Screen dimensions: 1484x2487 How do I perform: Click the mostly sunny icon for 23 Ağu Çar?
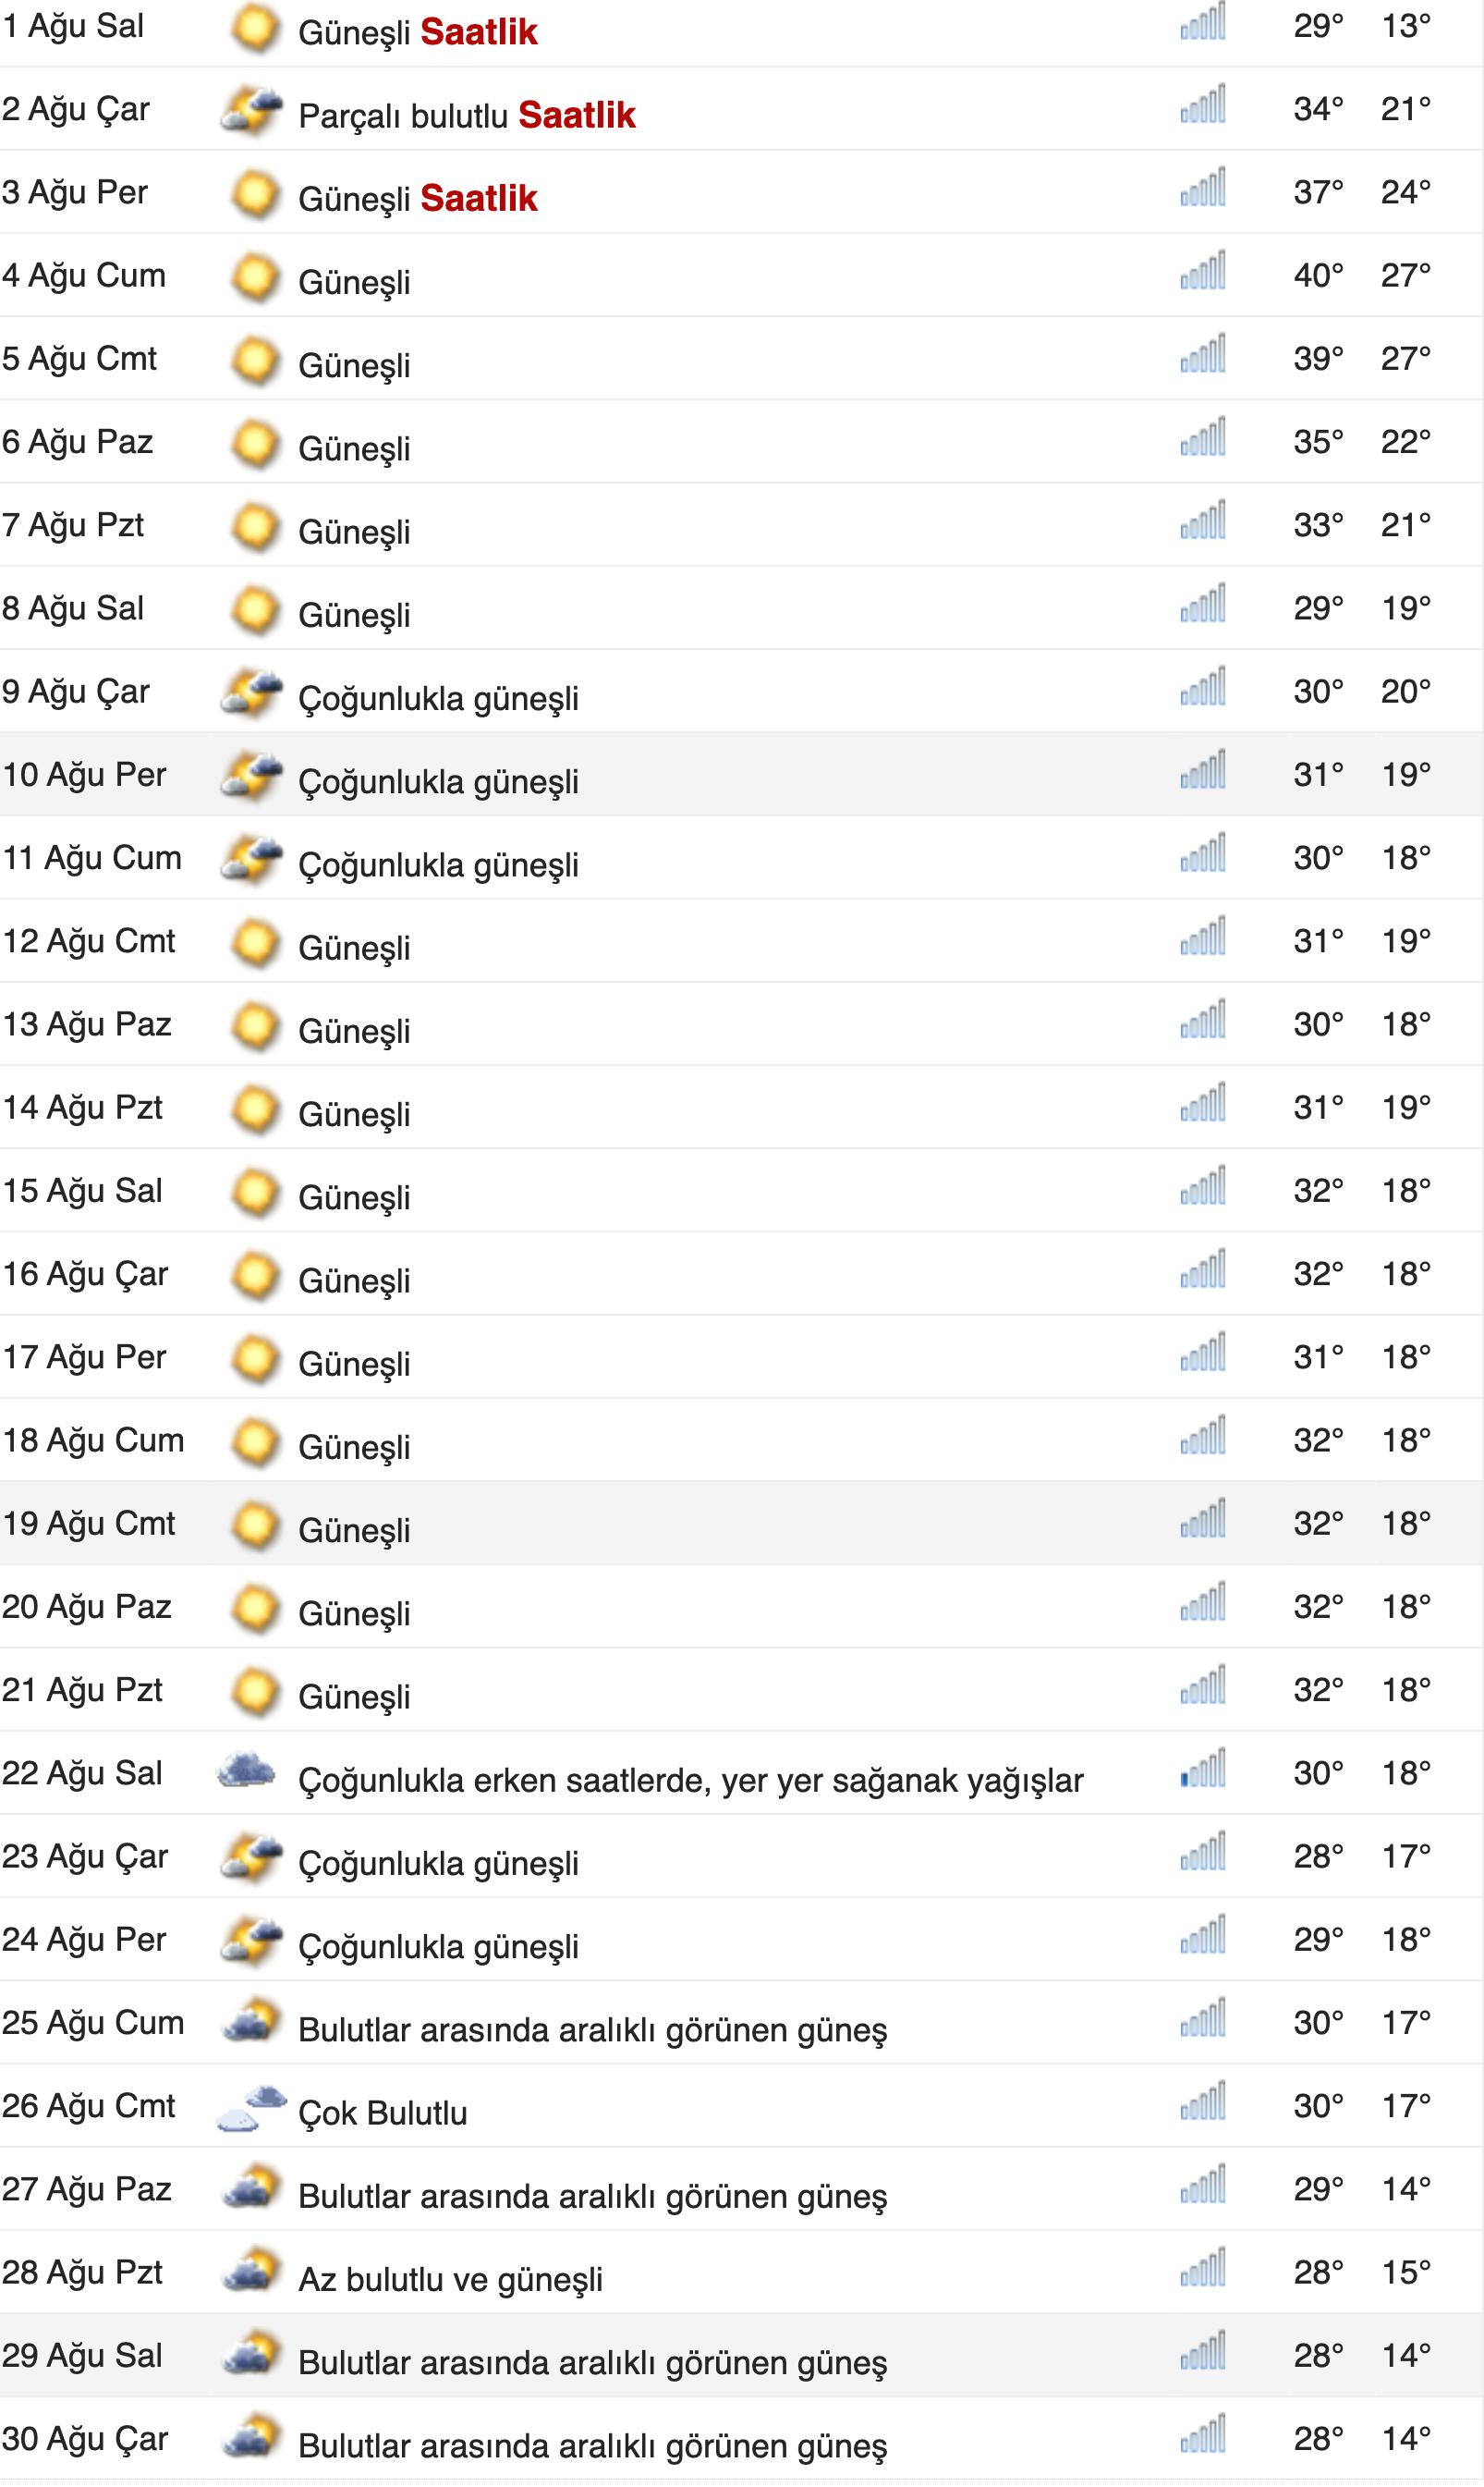253,1856
